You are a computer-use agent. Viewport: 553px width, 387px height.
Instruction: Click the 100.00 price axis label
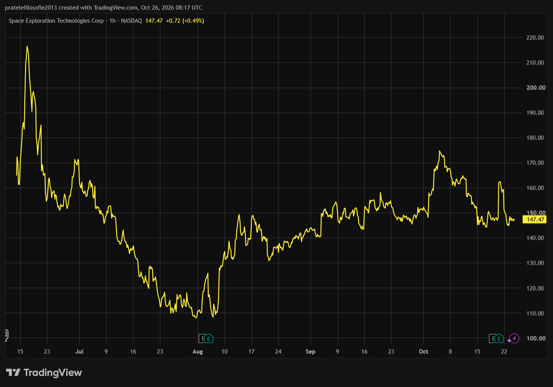coord(536,339)
